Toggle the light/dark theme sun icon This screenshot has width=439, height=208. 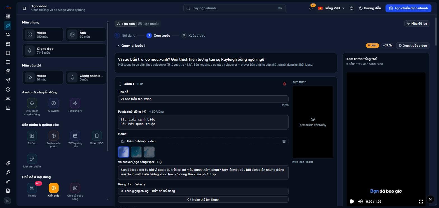pos(351,8)
